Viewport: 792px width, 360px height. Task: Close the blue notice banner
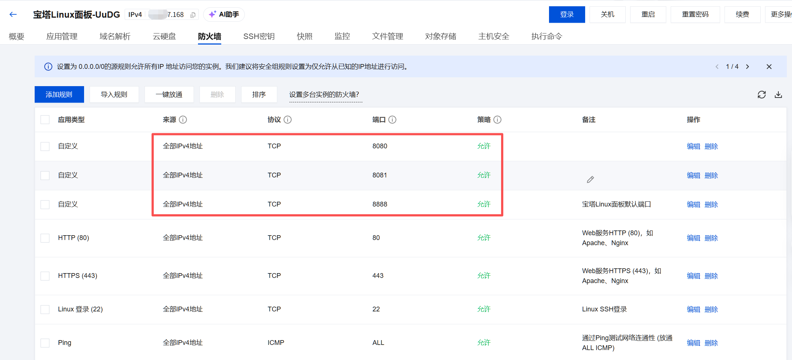(x=769, y=67)
